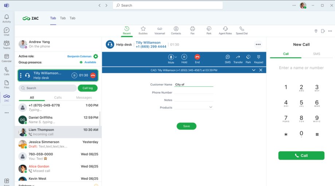
Task: Open Chat in the Teams sidebar
Action: coord(7,32)
